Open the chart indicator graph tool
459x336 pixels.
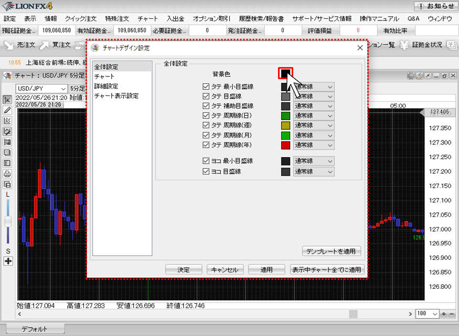[x=7, y=121]
